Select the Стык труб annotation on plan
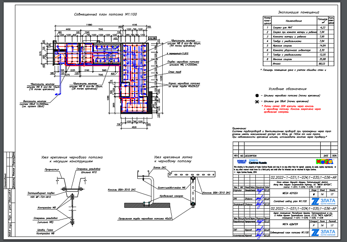Viewport: 347px width, 242px height. 175,73
